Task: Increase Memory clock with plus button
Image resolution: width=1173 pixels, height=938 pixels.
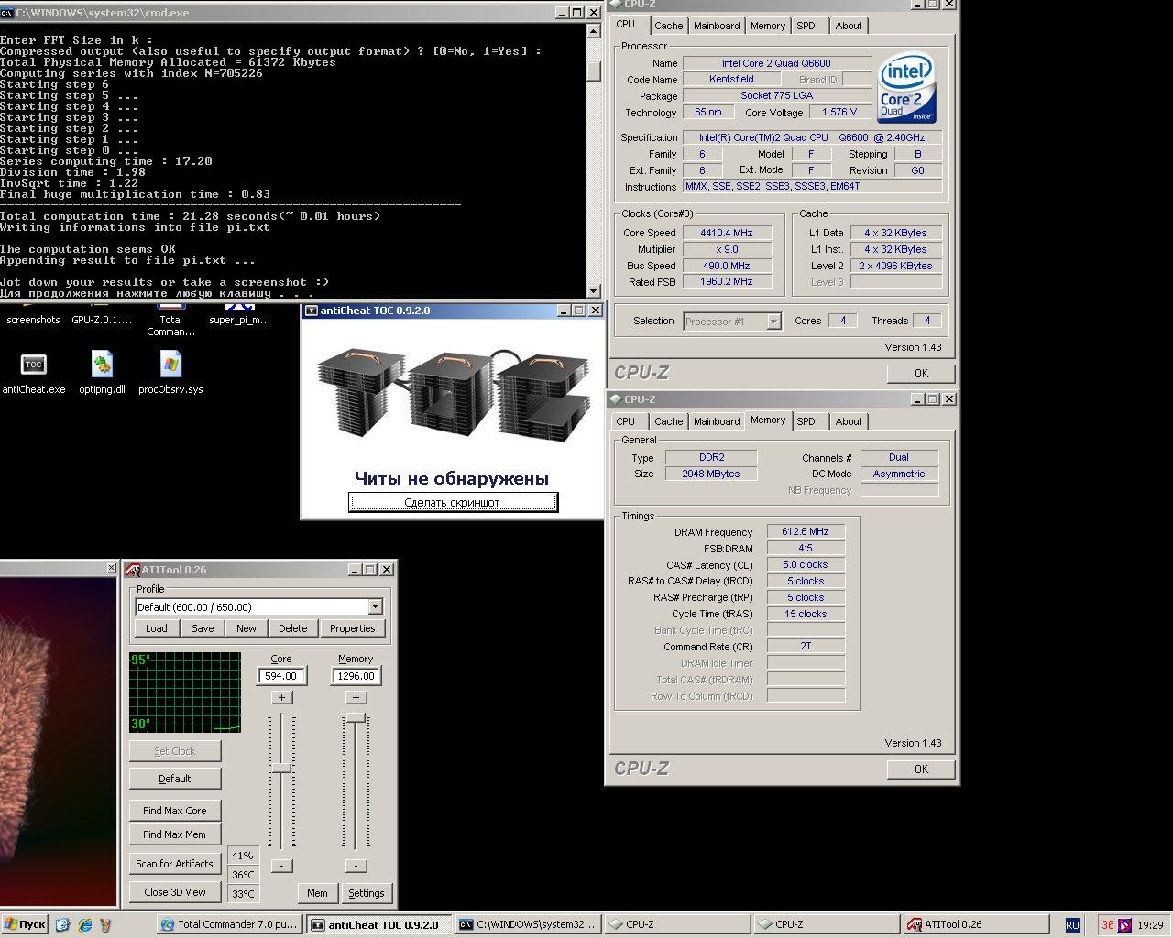Action: pos(356,698)
